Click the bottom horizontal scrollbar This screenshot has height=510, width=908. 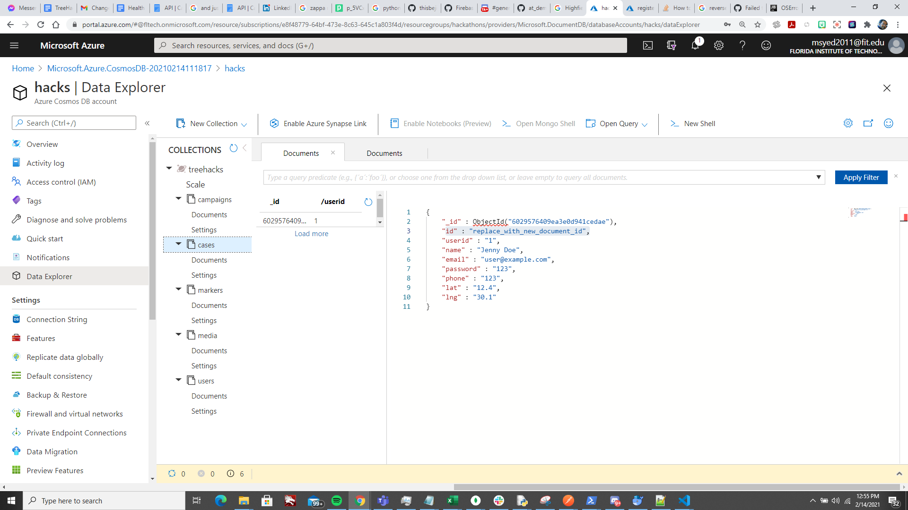coord(676,487)
